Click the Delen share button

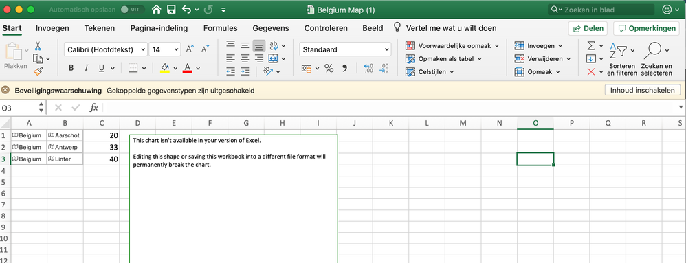[588, 28]
